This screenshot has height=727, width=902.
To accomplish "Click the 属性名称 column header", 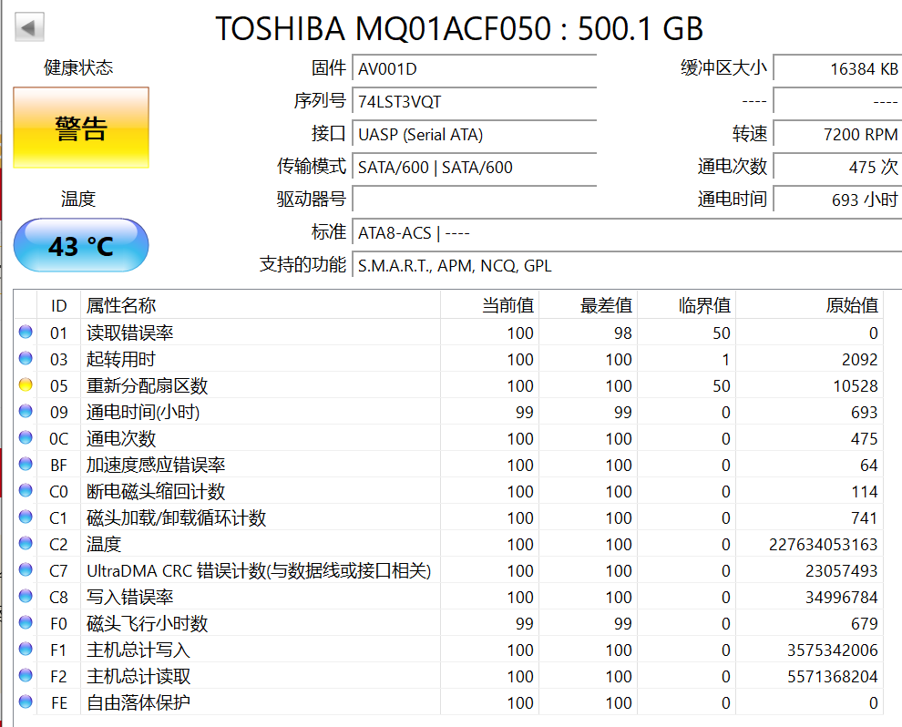I will tap(121, 305).
